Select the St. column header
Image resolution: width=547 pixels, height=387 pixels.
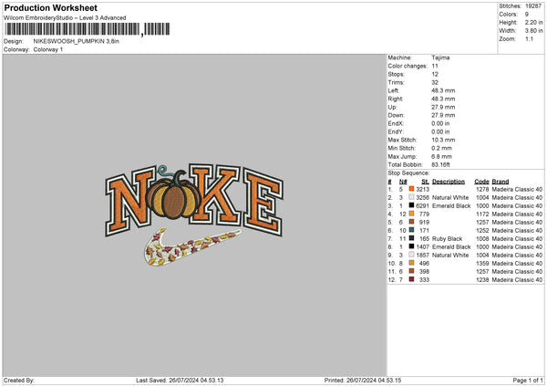coord(425,182)
